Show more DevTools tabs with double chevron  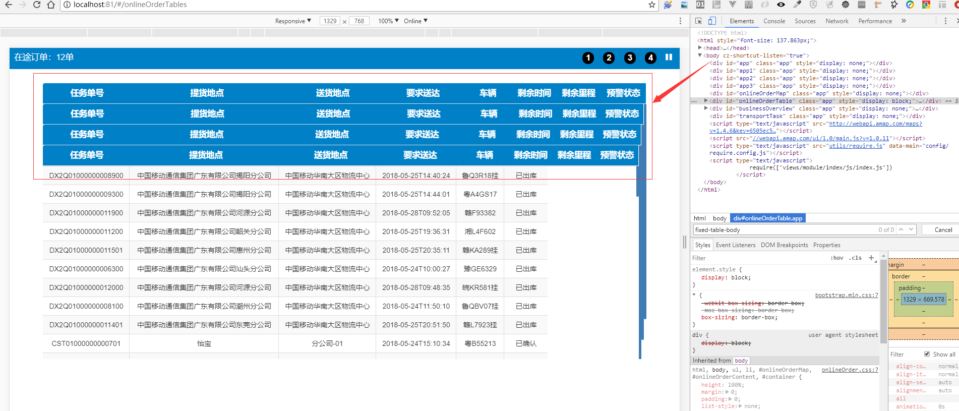pyautogui.click(x=904, y=21)
